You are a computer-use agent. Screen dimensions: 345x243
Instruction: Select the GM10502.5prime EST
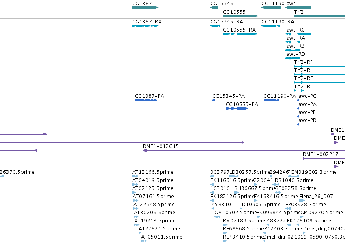pyautogui.click(x=217, y=217)
